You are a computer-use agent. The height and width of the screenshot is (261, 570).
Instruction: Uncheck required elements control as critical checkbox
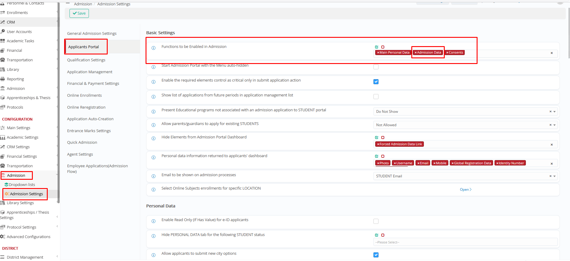[376, 82]
